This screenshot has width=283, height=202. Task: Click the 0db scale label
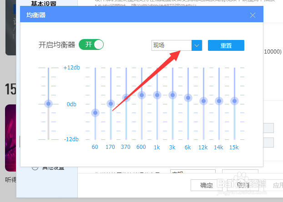coord(71,104)
